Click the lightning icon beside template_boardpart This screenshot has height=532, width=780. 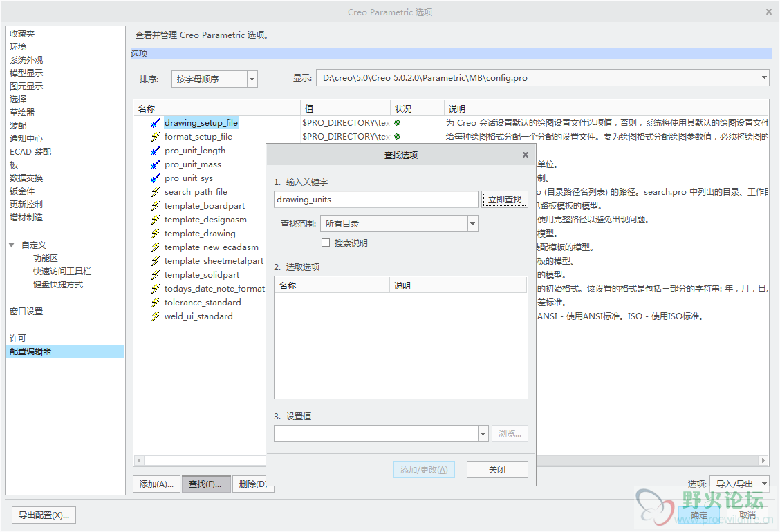156,206
